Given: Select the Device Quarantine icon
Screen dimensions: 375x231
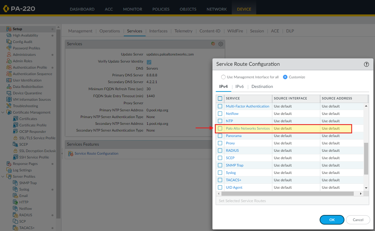Looking at the screenshot, I should click(10, 93).
